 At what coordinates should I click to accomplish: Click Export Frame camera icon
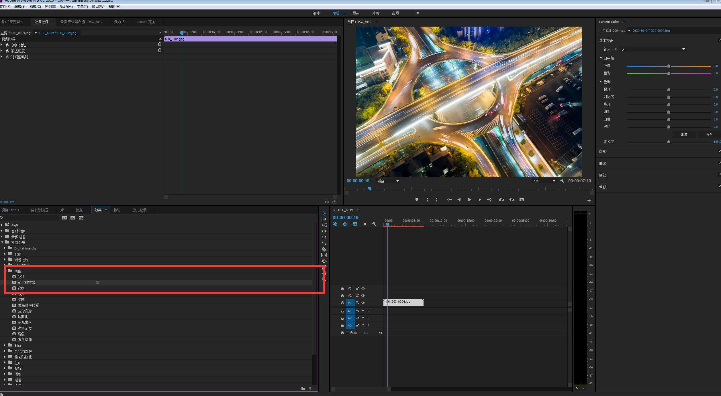(522, 200)
